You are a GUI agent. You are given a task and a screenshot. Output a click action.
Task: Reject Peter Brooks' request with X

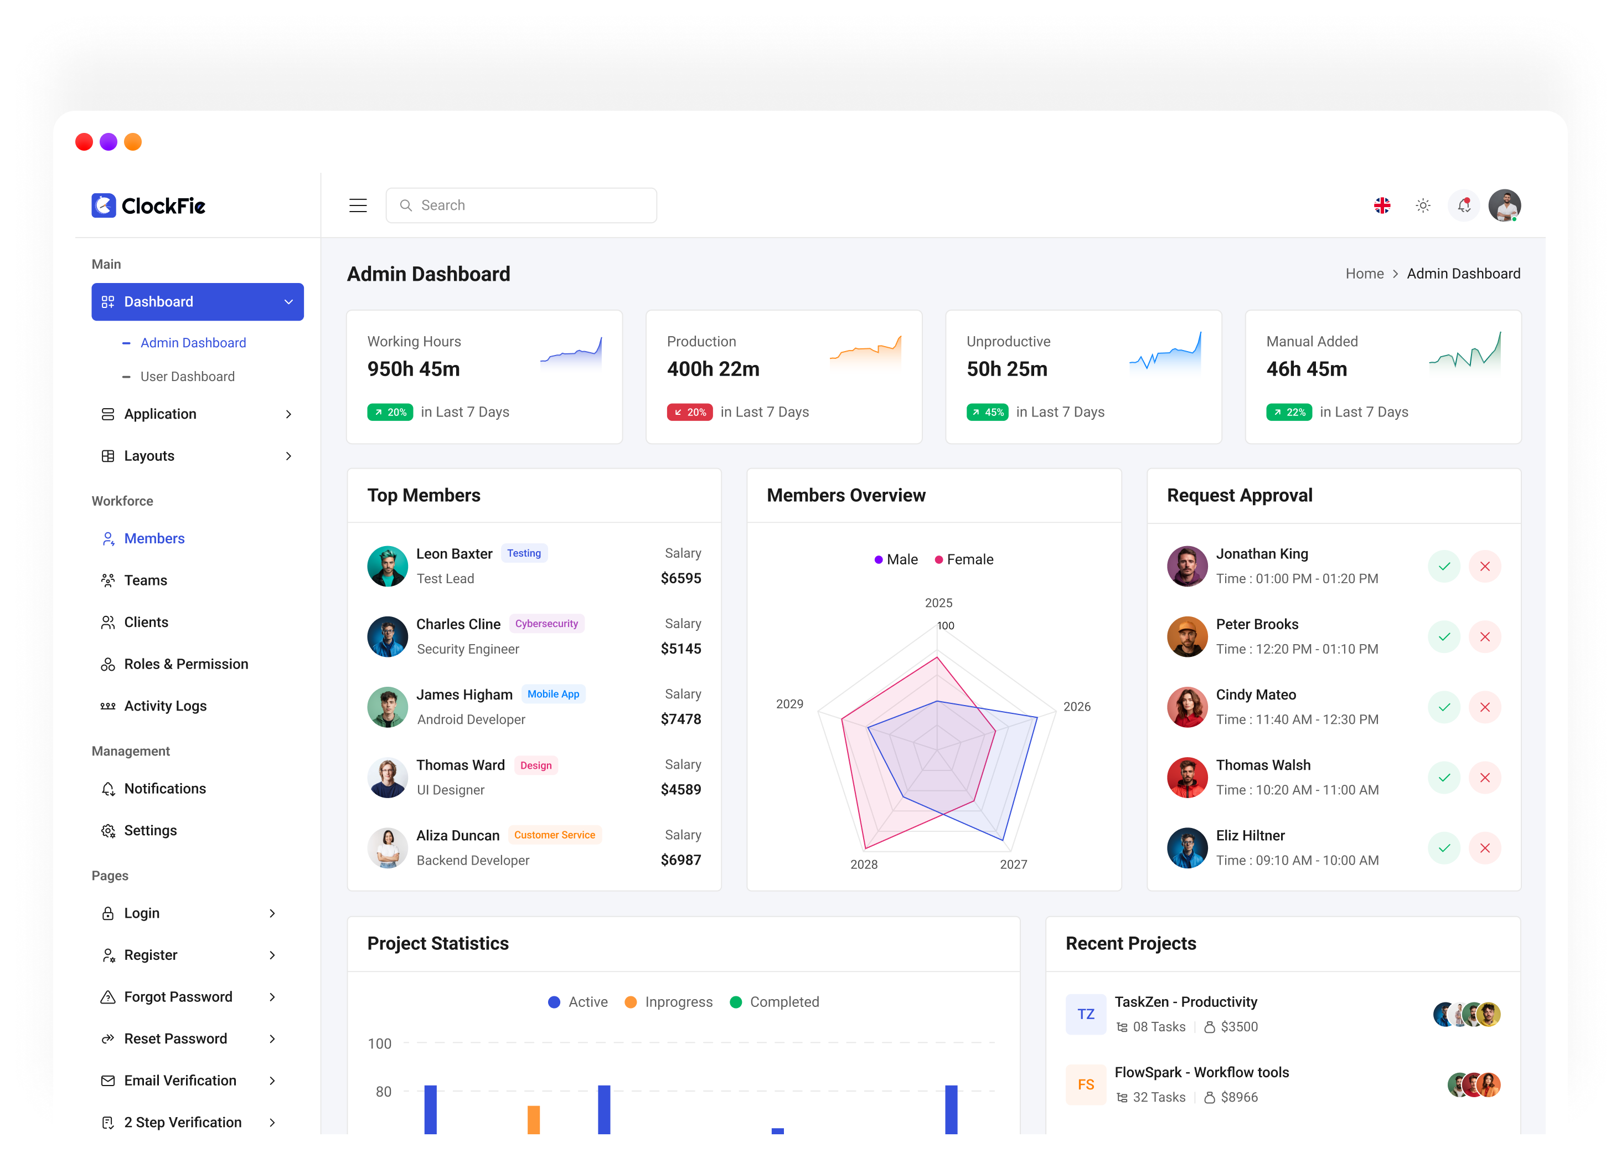[1485, 637]
